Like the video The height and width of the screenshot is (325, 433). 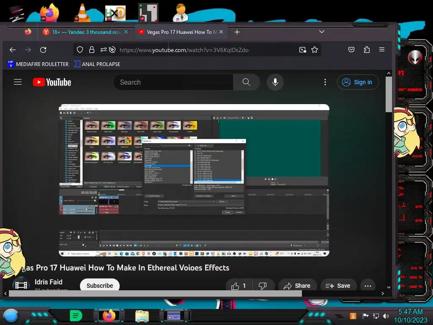click(x=238, y=286)
